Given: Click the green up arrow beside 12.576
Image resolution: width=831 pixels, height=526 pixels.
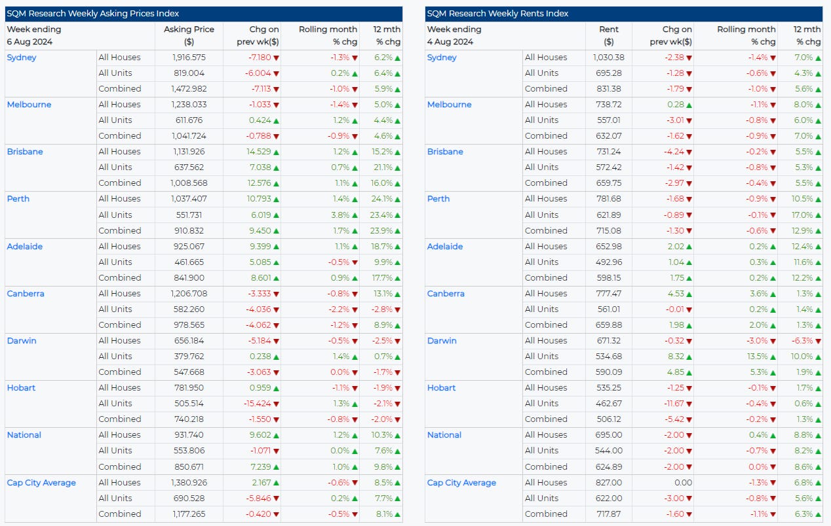Looking at the screenshot, I should coord(277,183).
